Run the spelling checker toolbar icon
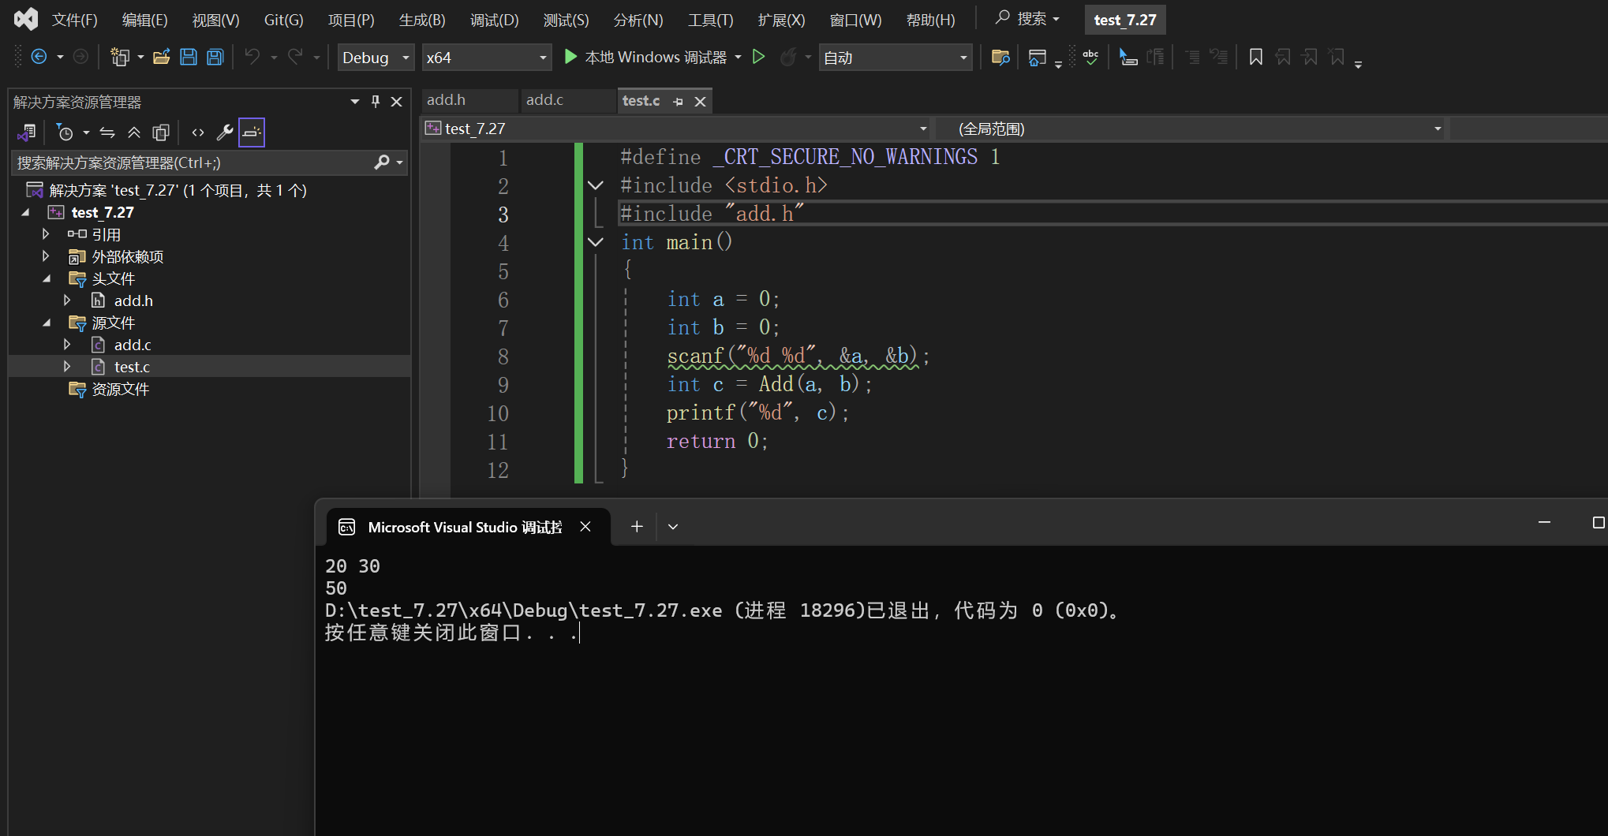Viewport: 1608px width, 836px height. 1090,57
